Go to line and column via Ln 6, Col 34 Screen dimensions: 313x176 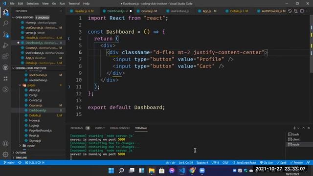186,163
